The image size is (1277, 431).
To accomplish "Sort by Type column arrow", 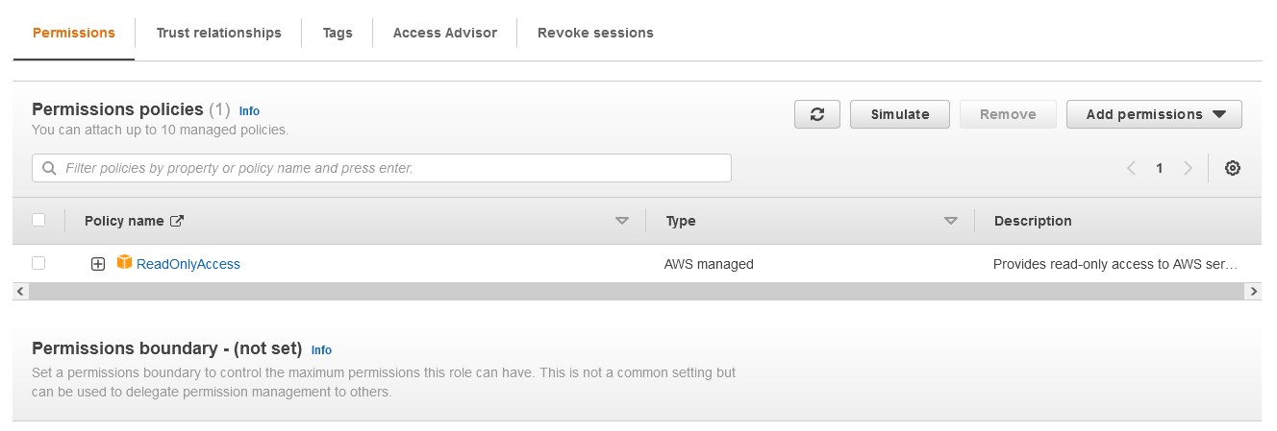I will click(x=951, y=221).
